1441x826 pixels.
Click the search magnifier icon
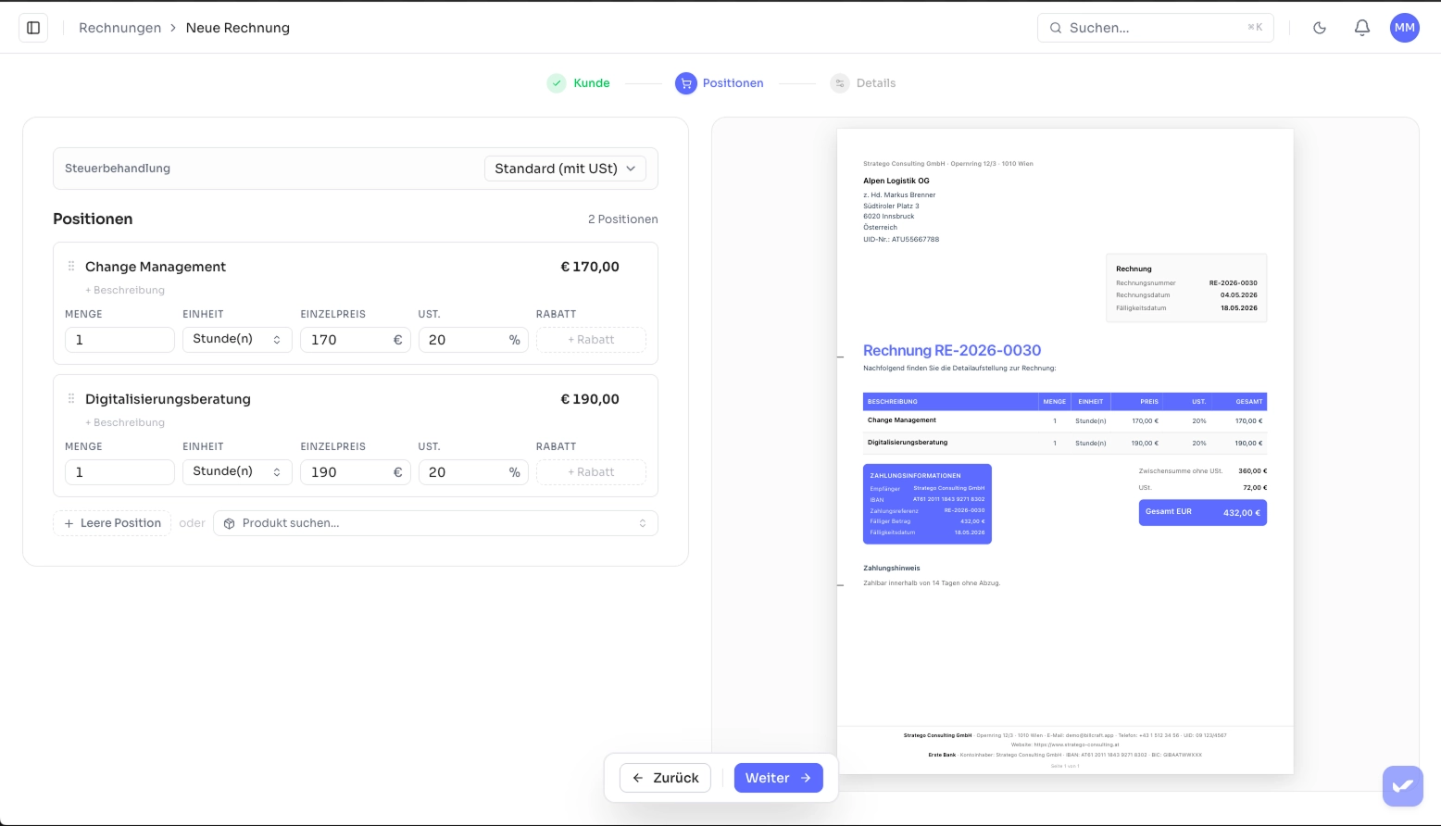coord(1056,28)
